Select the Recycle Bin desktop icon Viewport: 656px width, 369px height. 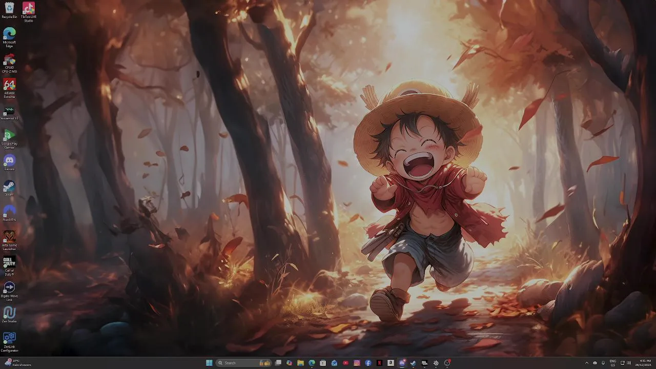pos(9,10)
